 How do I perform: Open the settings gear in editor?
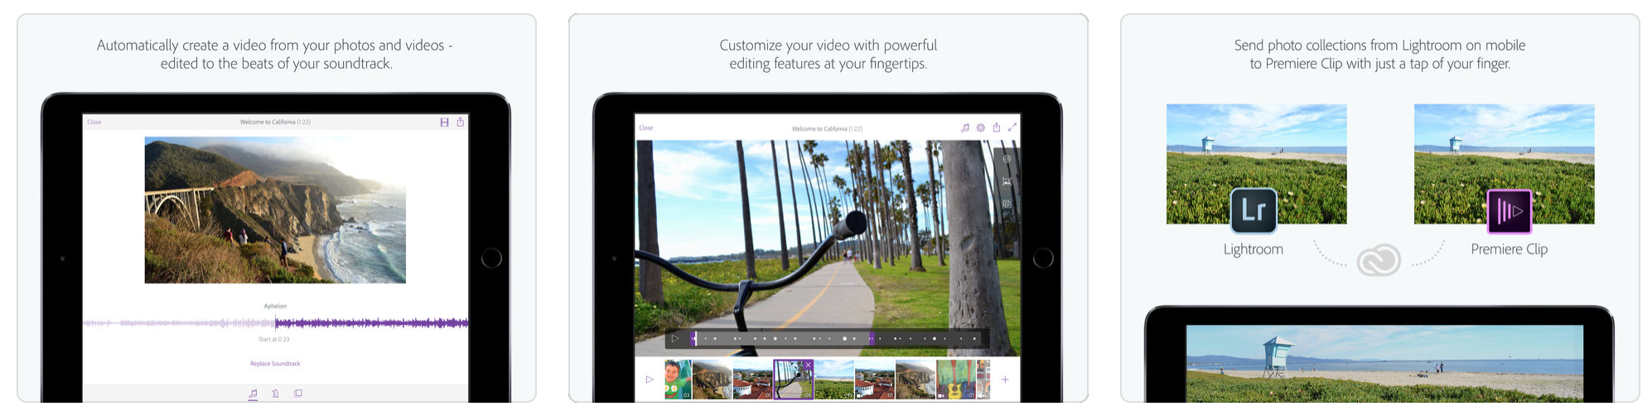point(981,128)
